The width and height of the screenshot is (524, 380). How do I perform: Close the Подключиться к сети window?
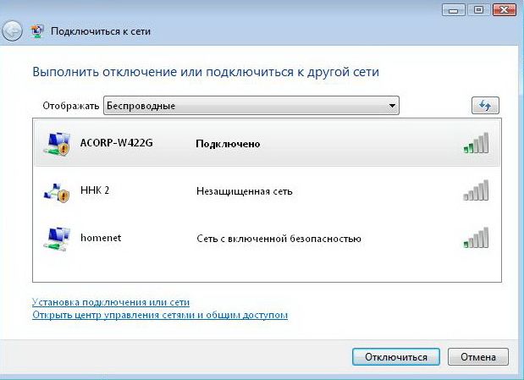(505, 10)
